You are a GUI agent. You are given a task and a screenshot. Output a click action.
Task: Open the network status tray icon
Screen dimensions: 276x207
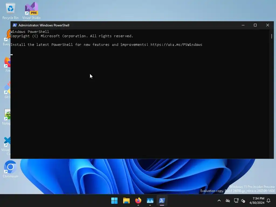[x=236, y=201]
